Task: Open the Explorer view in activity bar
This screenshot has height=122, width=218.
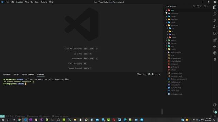Action: 215,7
